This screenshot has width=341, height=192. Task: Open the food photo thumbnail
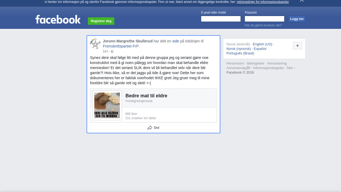pyautogui.click(x=107, y=105)
